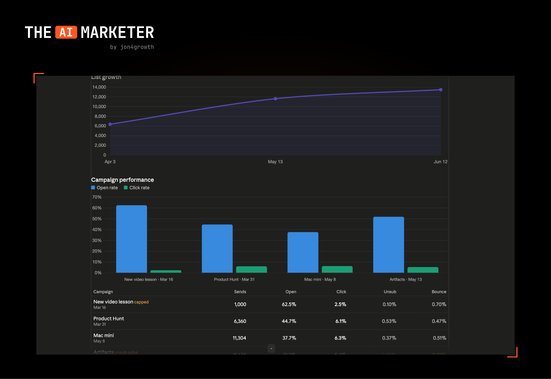Click the 37.7% open rate value

tap(289, 338)
